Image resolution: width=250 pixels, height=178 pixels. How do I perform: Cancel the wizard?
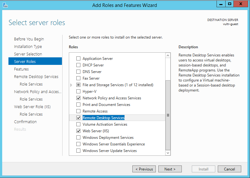[x=229, y=169]
